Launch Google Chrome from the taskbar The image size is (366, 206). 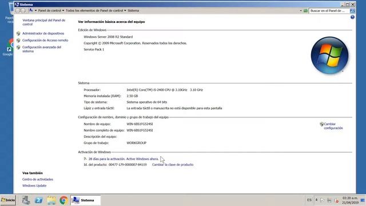(63, 200)
